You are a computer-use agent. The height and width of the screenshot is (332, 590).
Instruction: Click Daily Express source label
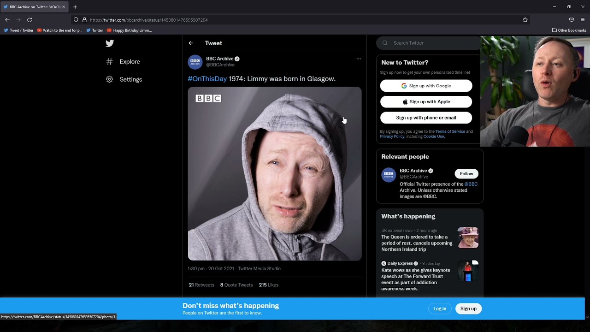400,263
